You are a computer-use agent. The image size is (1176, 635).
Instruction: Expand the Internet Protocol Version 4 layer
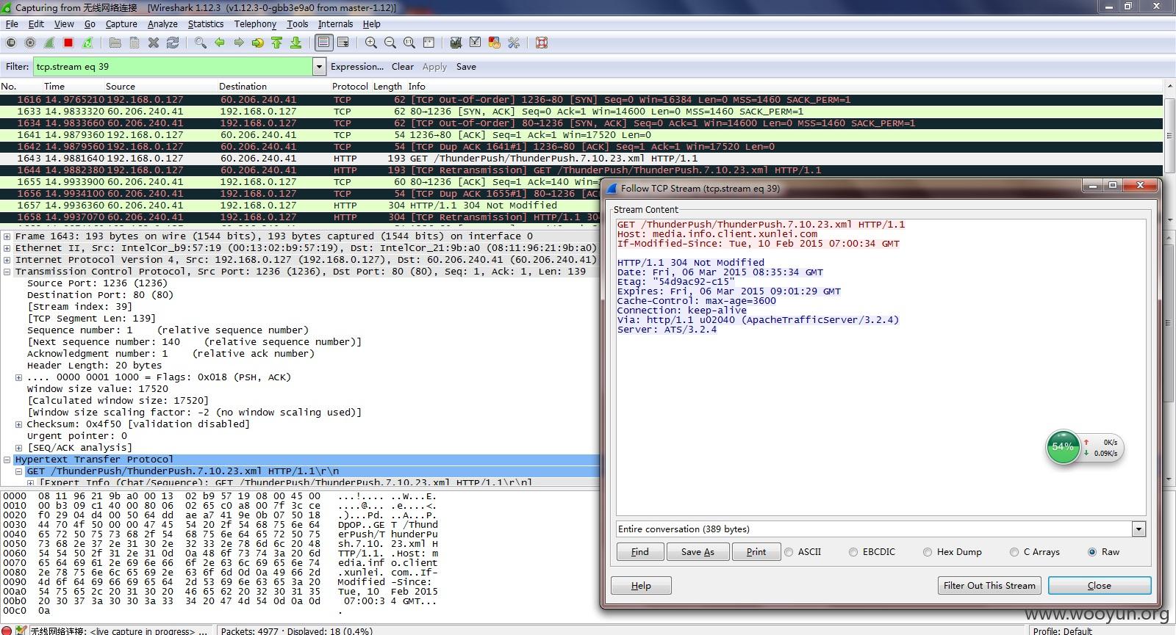pos(7,260)
